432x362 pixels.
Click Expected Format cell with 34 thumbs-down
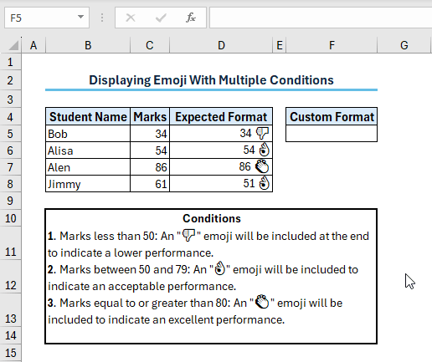point(221,134)
